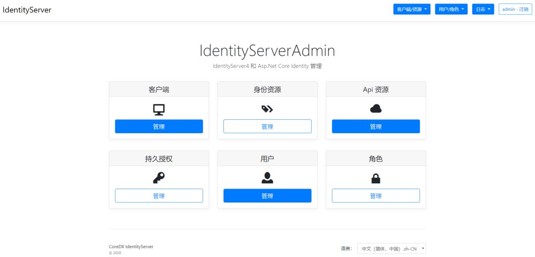Click 管理 button in the 身份资源 card

[x=267, y=126]
